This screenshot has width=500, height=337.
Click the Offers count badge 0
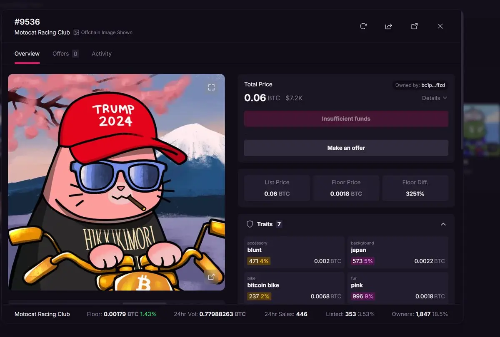pyautogui.click(x=75, y=54)
